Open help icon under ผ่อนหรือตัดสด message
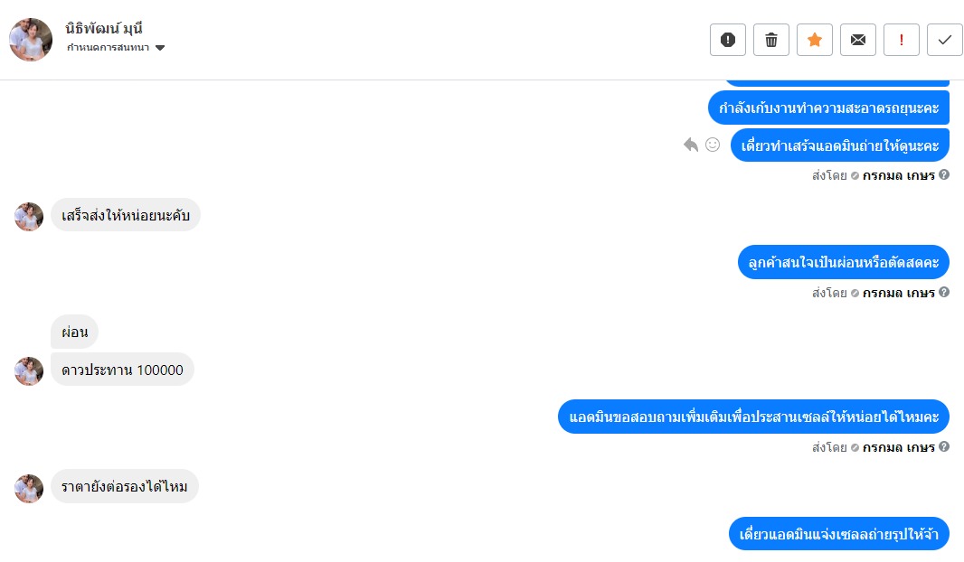The height and width of the screenshot is (562, 964). (x=944, y=293)
